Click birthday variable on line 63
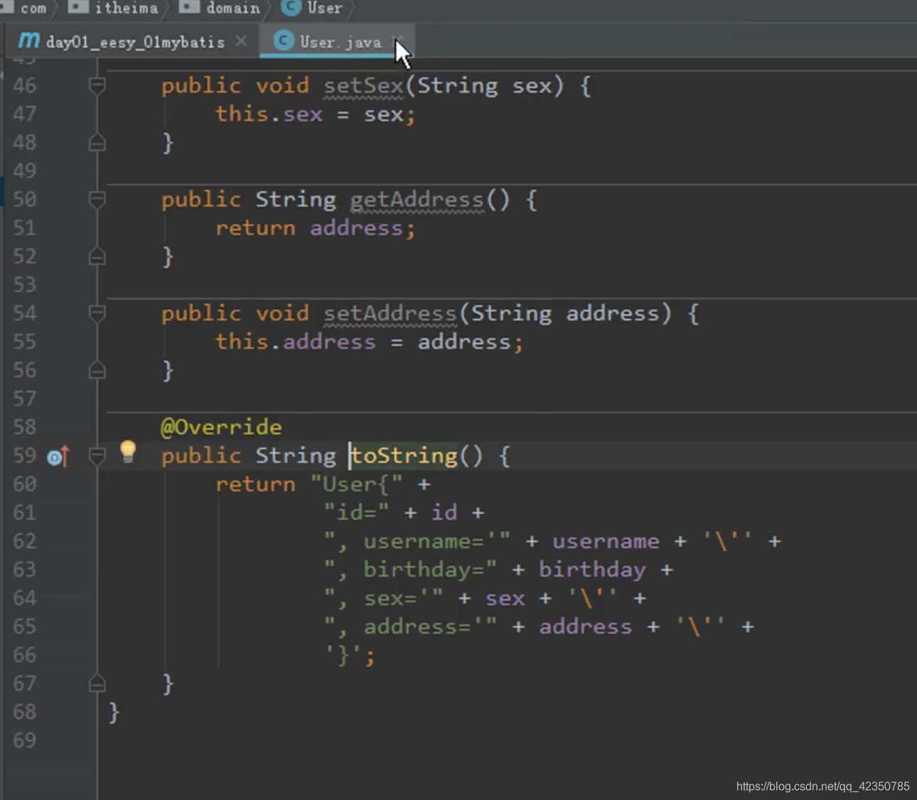The height and width of the screenshot is (800, 917). click(592, 570)
